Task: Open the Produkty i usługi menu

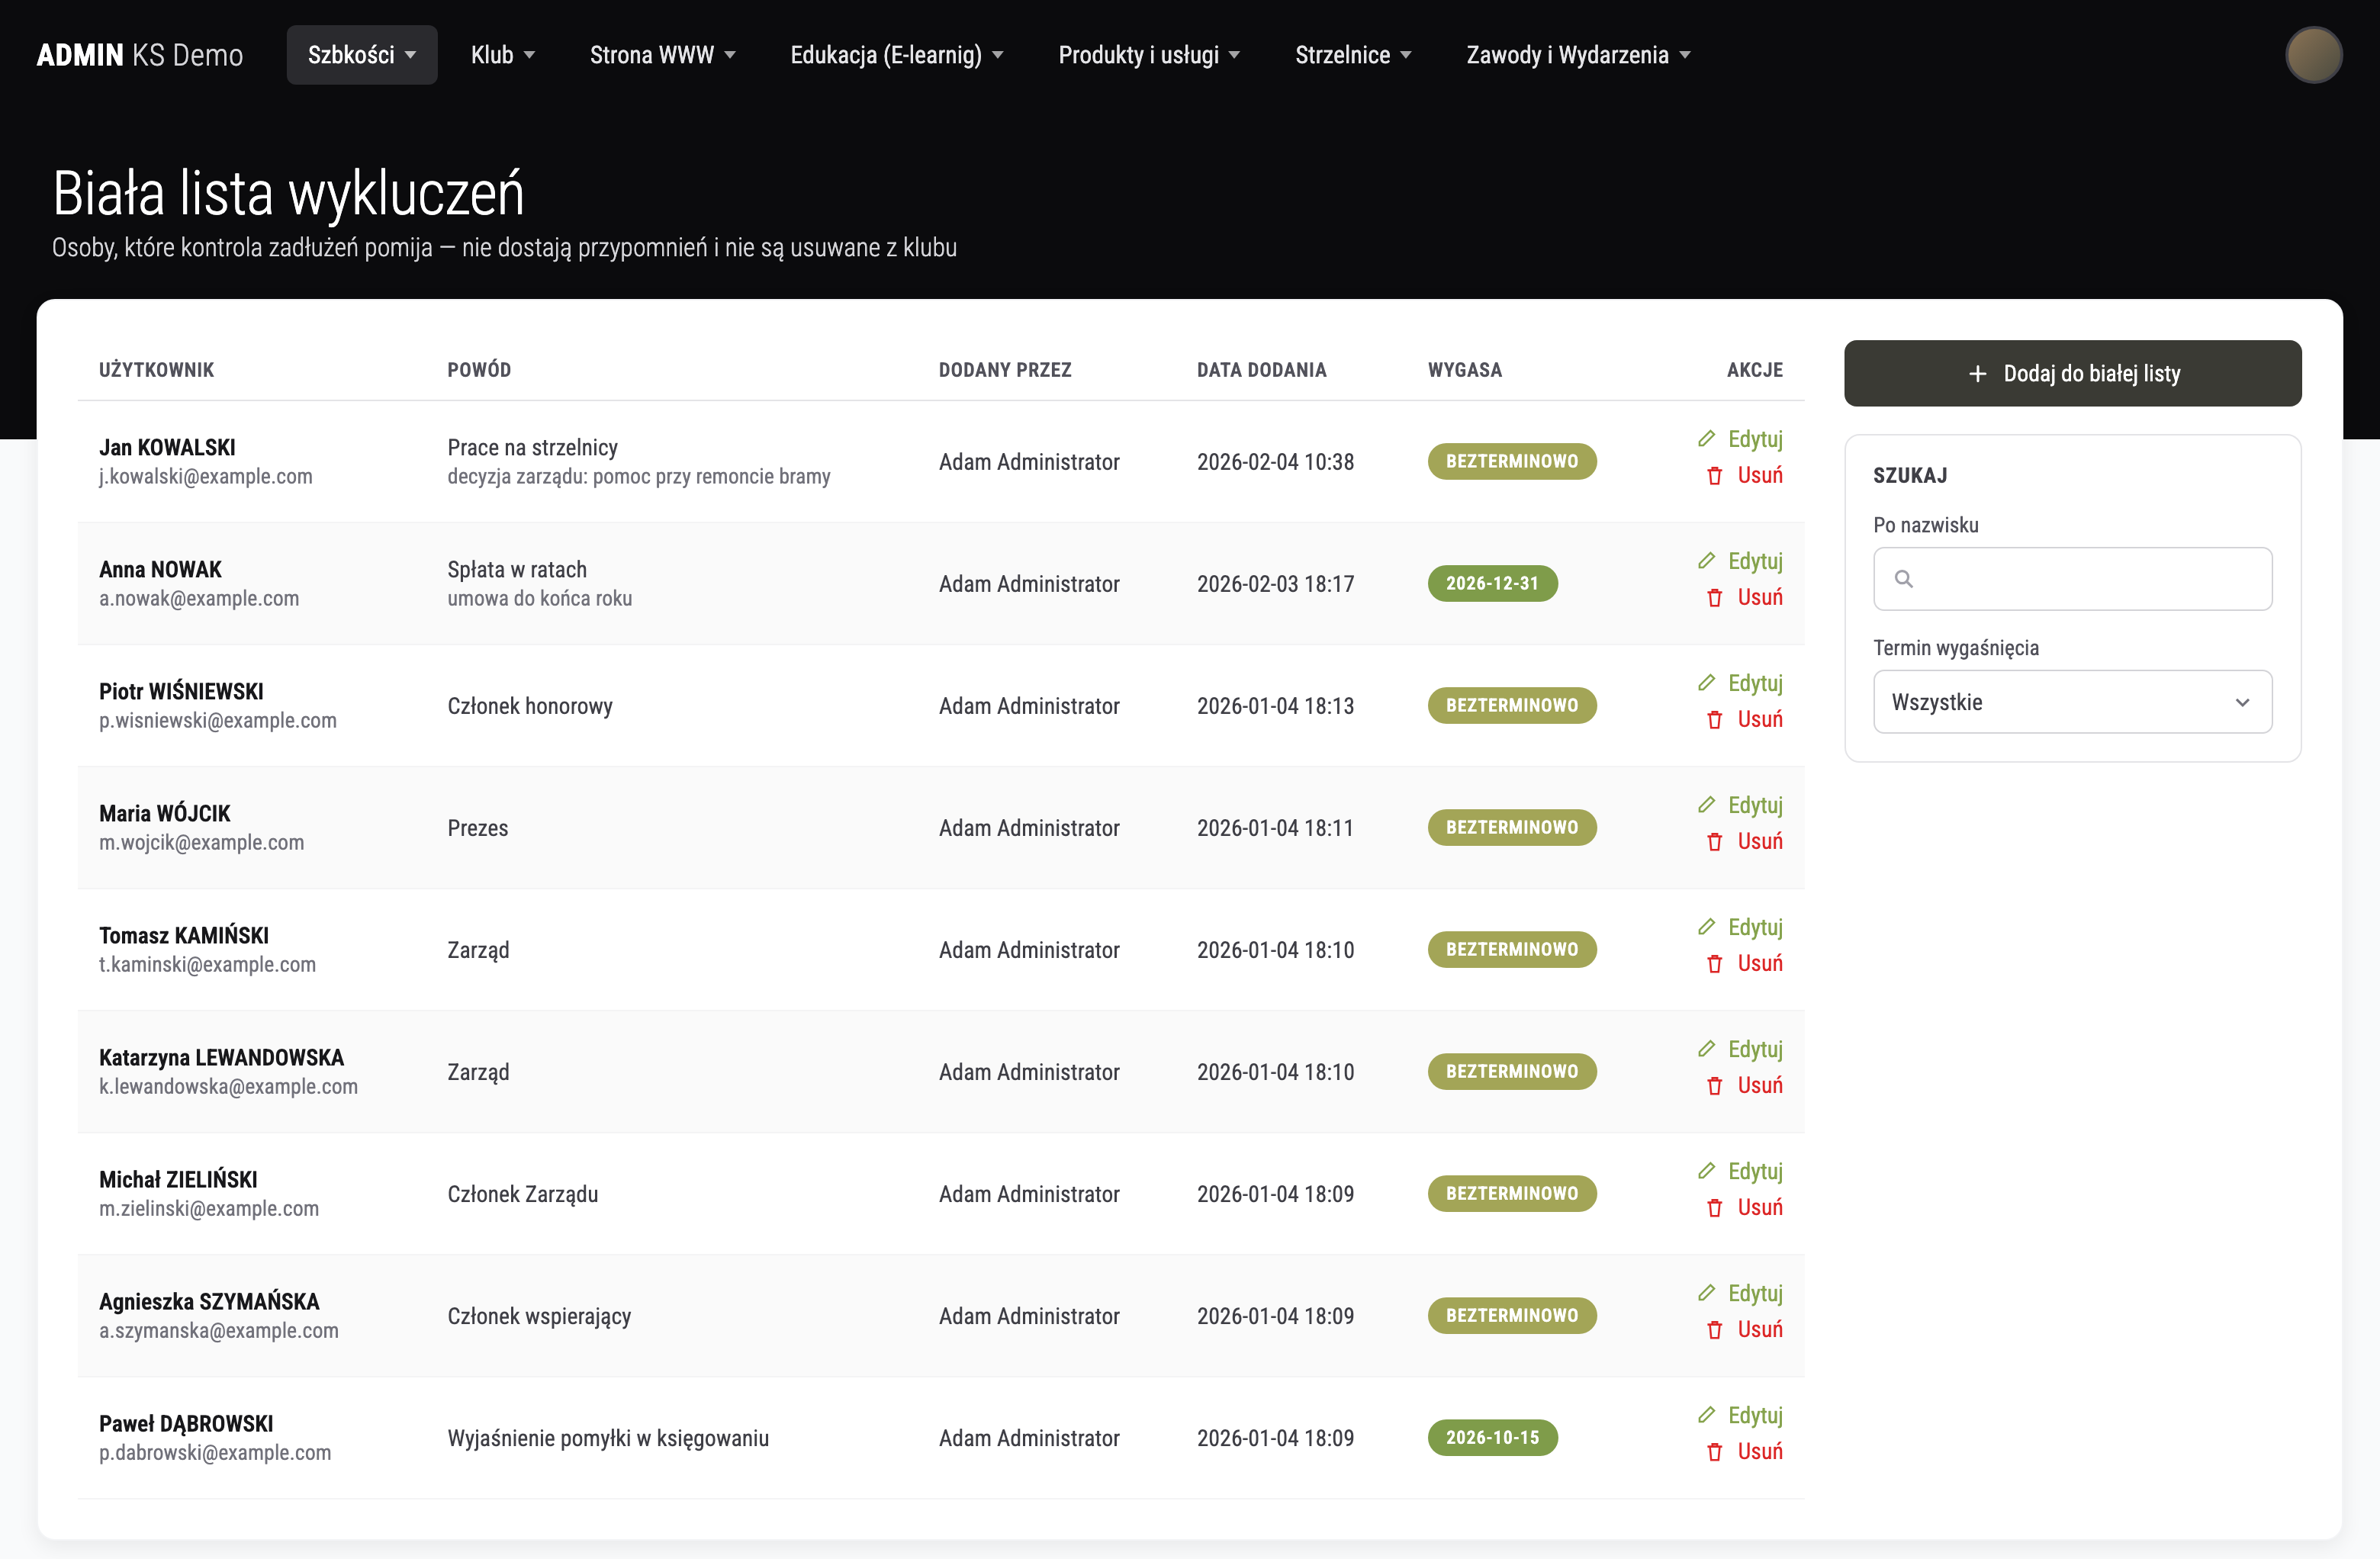Action: [x=1149, y=55]
